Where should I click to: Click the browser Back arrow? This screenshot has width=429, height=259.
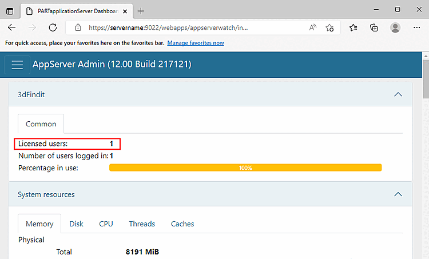click(x=11, y=27)
